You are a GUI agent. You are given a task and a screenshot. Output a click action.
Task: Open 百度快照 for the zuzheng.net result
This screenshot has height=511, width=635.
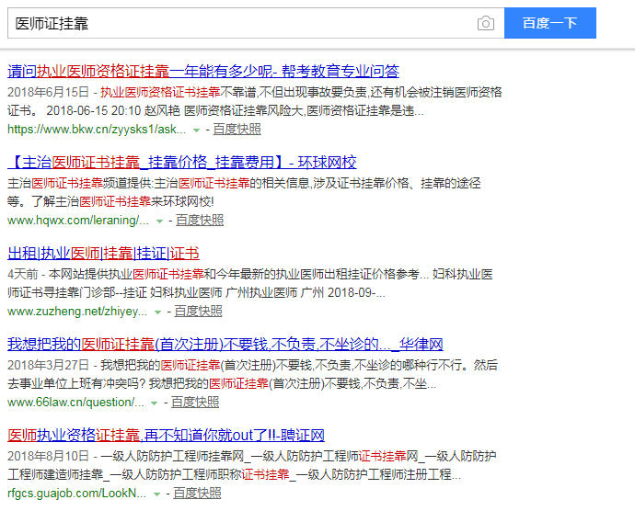(x=198, y=312)
